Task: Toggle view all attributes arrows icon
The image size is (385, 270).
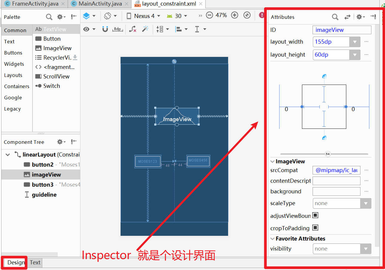Action: coord(347,17)
